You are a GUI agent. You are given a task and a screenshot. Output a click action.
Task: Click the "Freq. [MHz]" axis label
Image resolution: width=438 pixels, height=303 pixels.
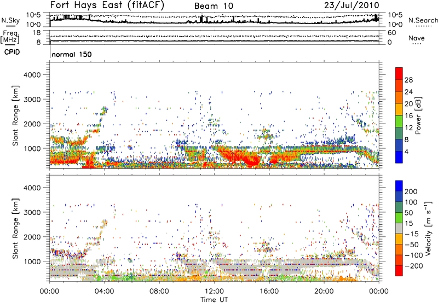(x=10, y=37)
